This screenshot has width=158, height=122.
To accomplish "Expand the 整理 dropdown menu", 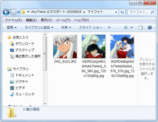I will pyautogui.click(x=12, y=27).
